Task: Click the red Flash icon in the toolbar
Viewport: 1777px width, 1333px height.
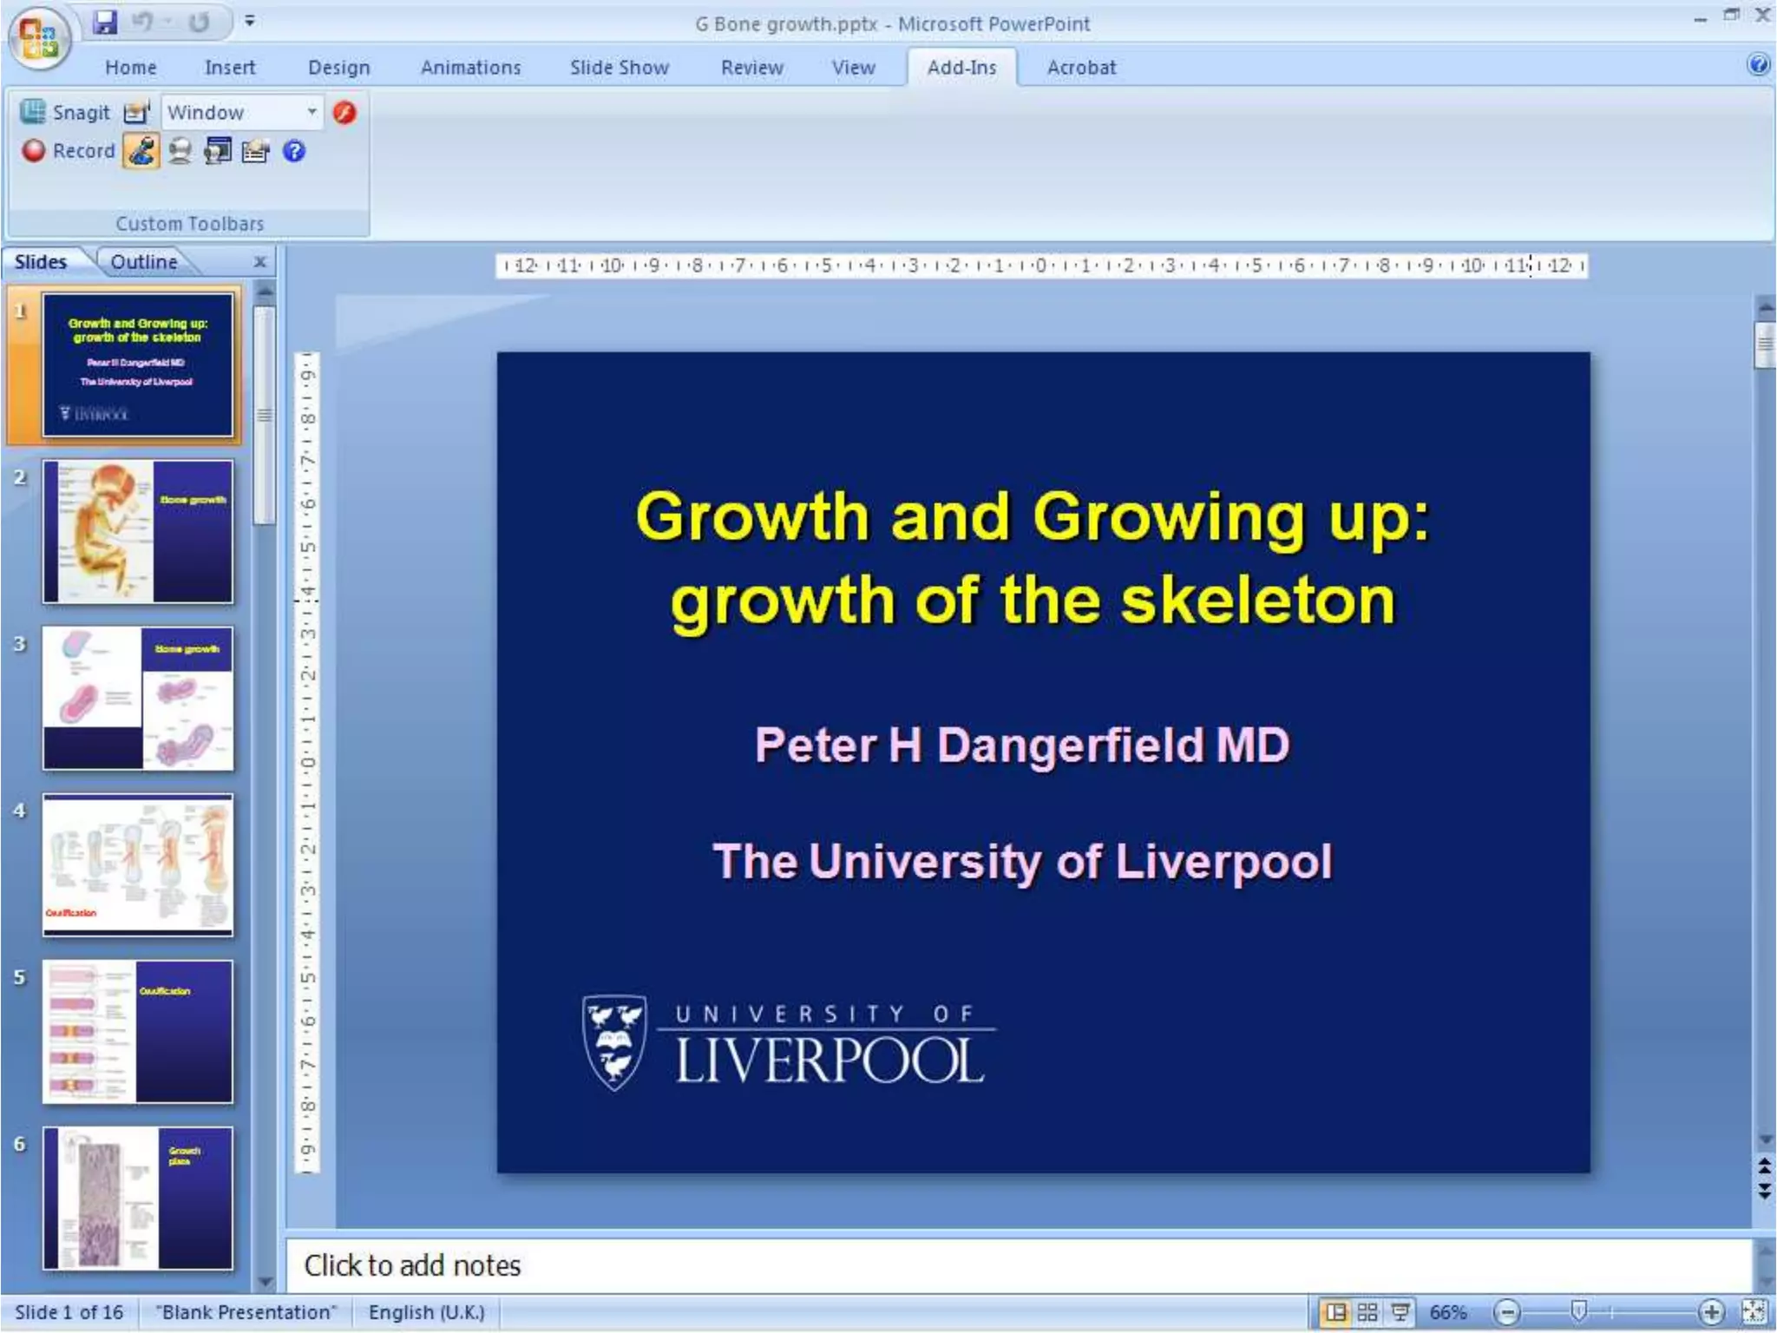Action: click(x=344, y=113)
